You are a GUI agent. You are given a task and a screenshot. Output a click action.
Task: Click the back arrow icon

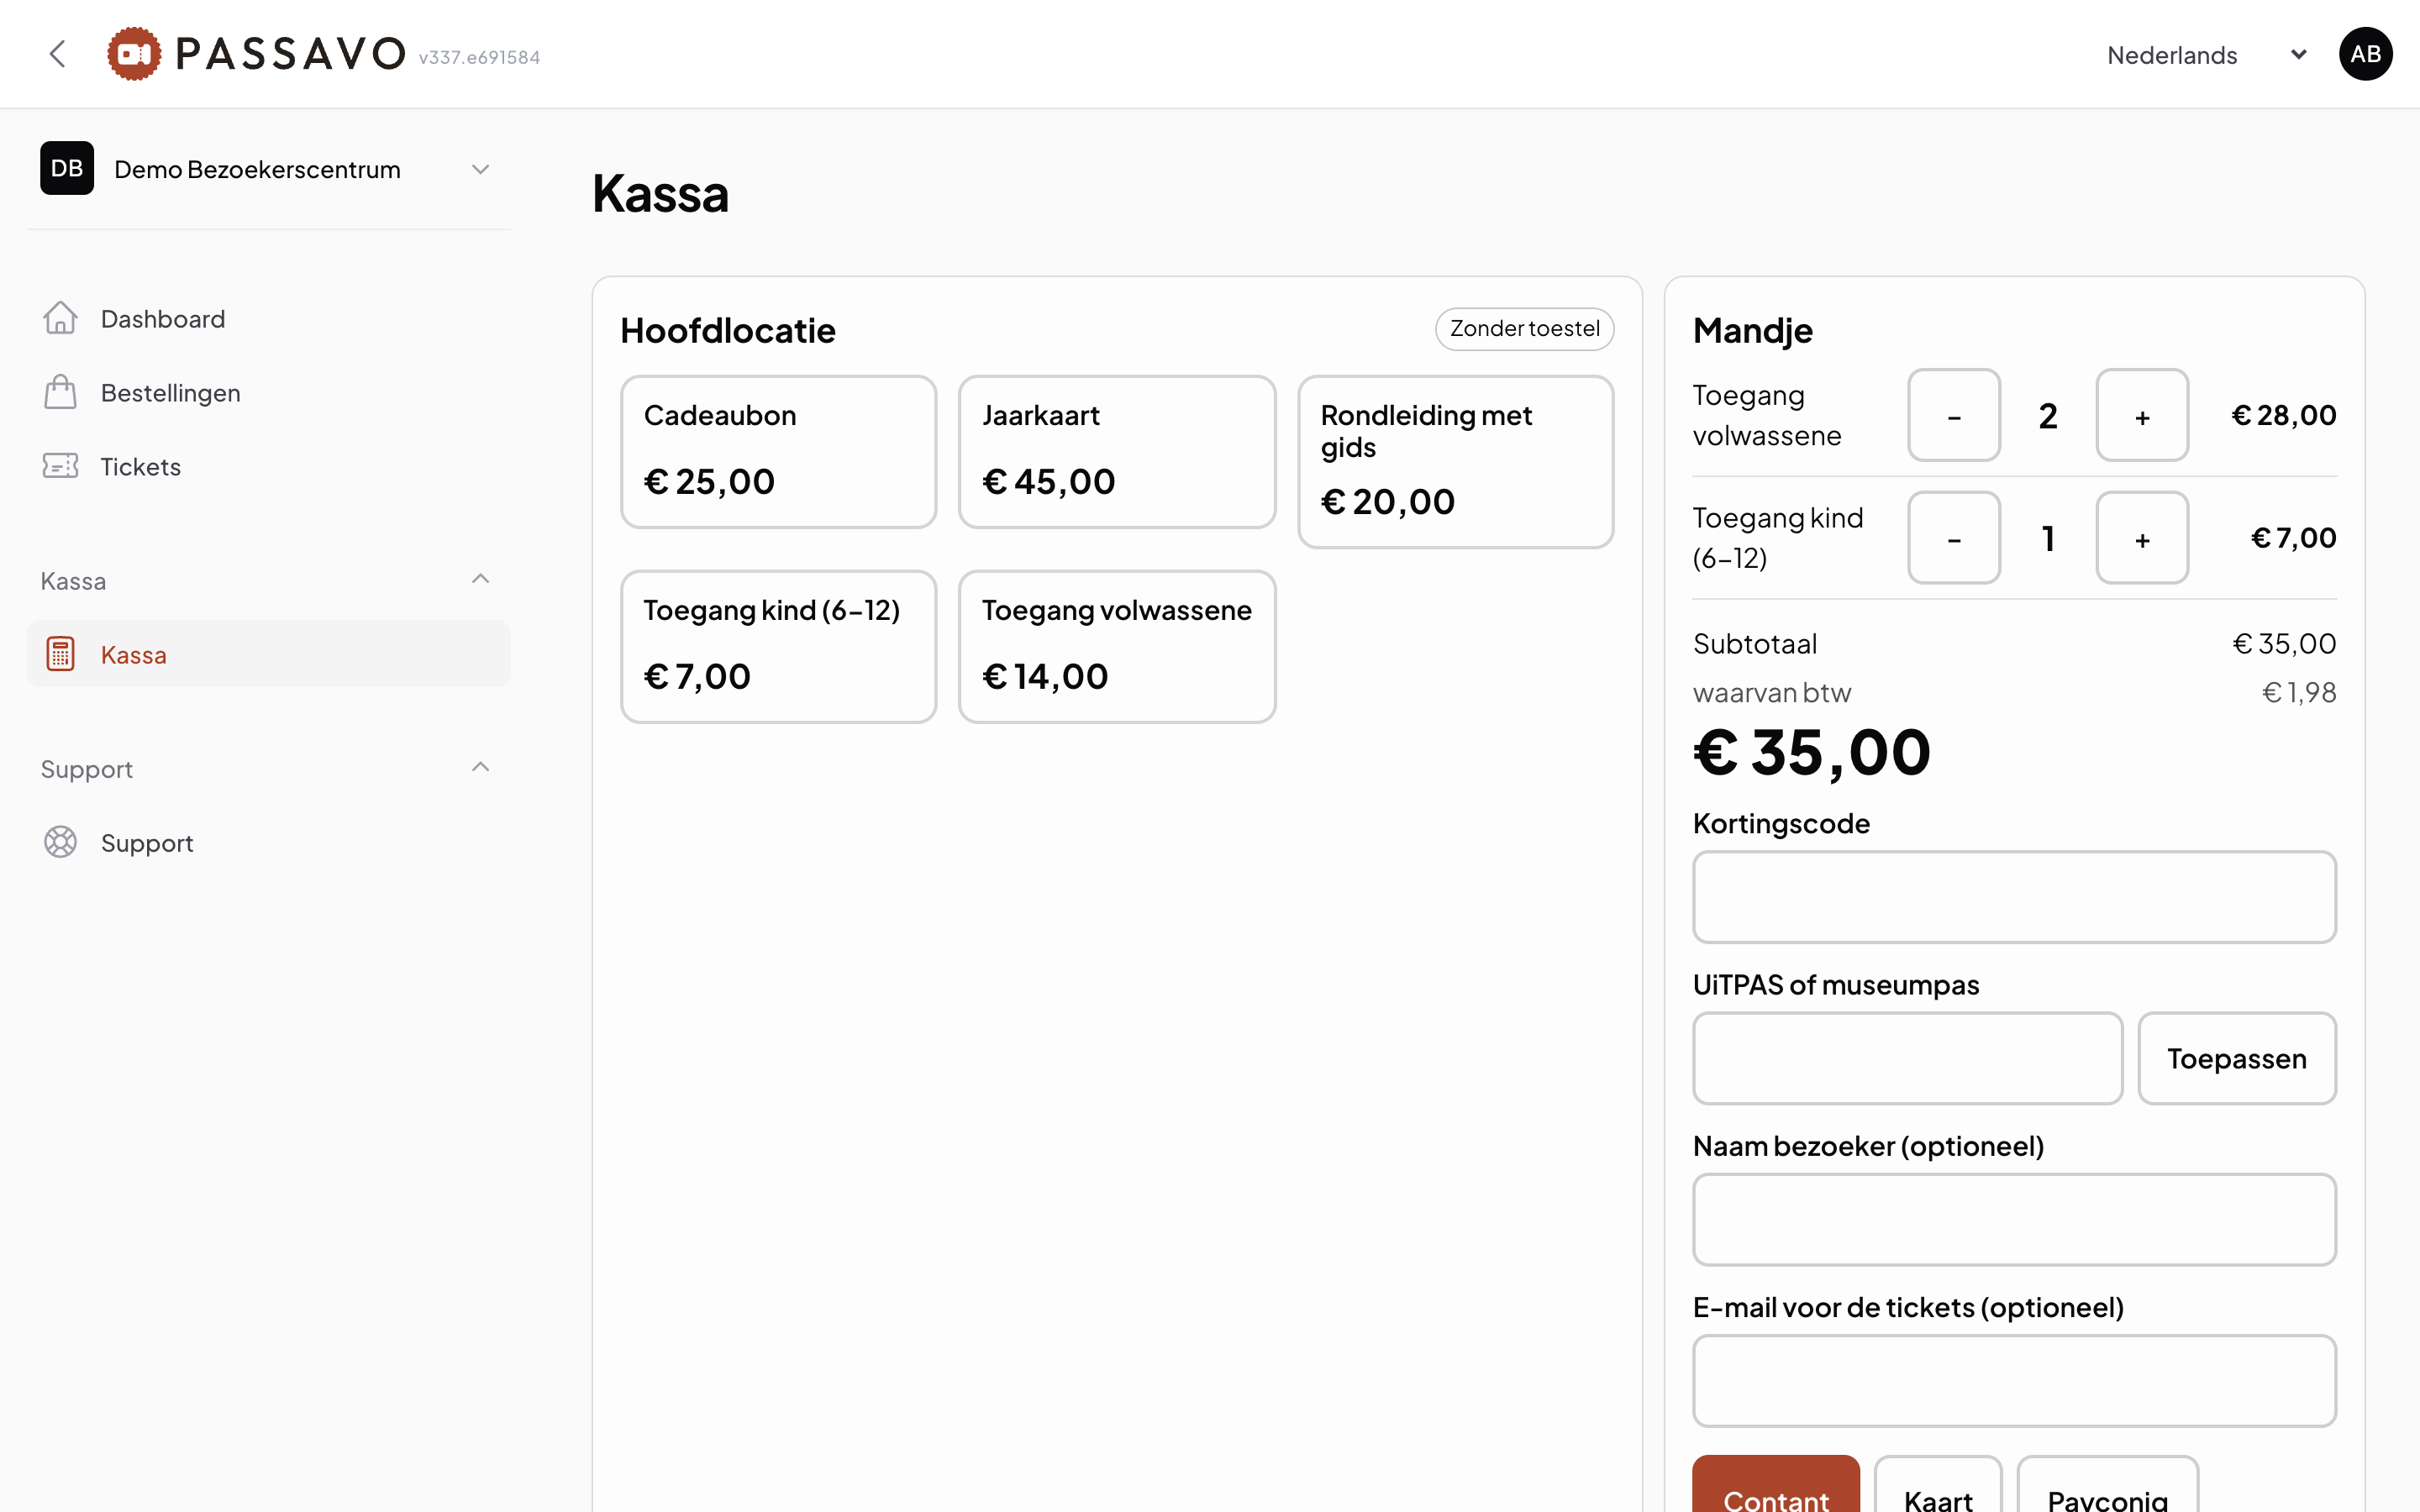[x=58, y=54]
